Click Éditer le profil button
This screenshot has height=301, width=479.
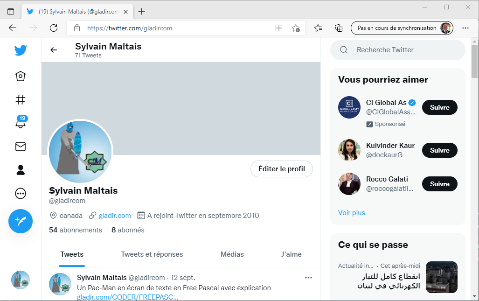pyautogui.click(x=282, y=169)
